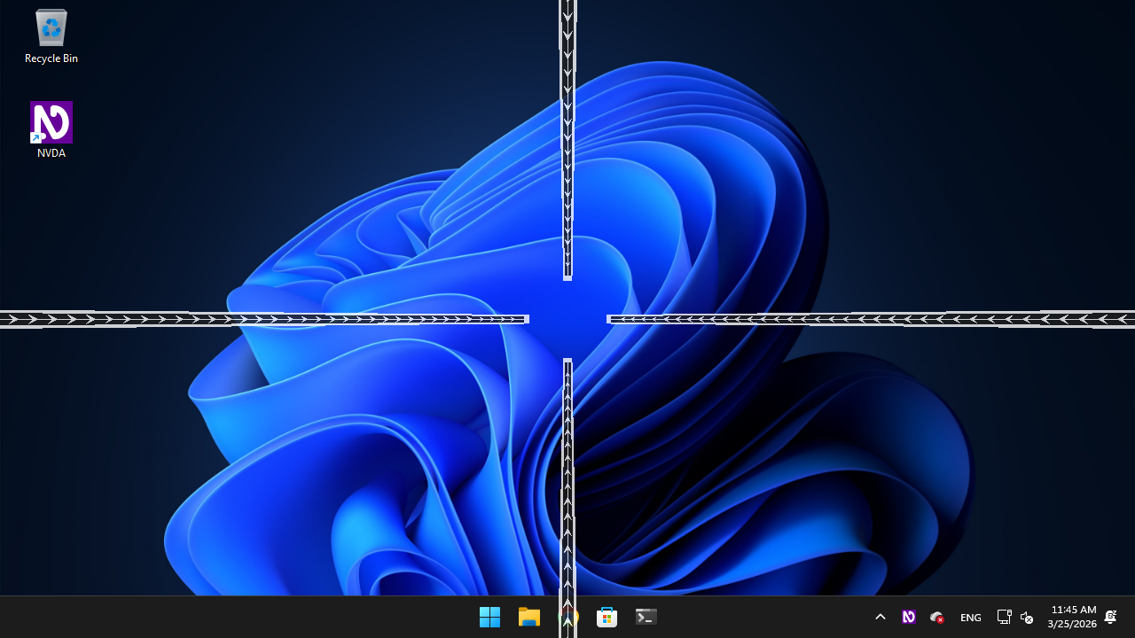This screenshot has height=638, width=1135.
Task: Launch Windows Terminal from the taskbar
Action: pyautogui.click(x=646, y=617)
